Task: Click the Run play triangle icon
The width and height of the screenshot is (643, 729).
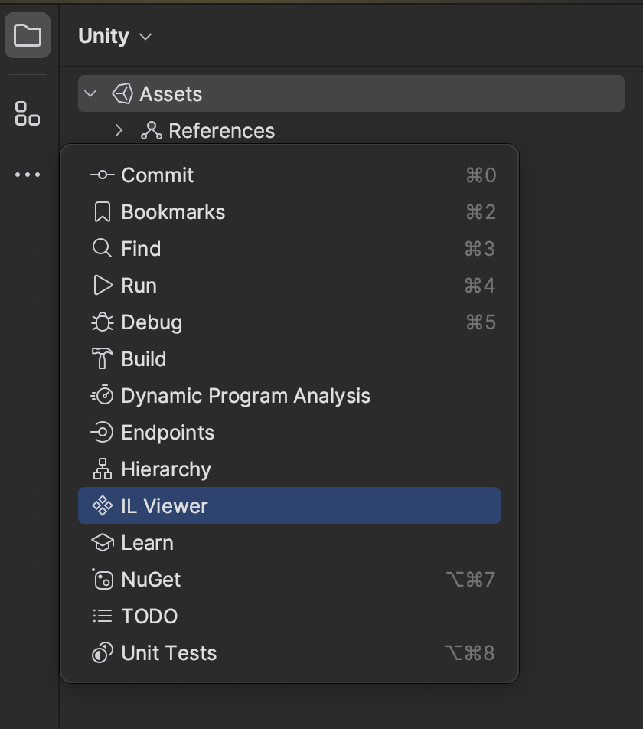Action: tap(103, 285)
